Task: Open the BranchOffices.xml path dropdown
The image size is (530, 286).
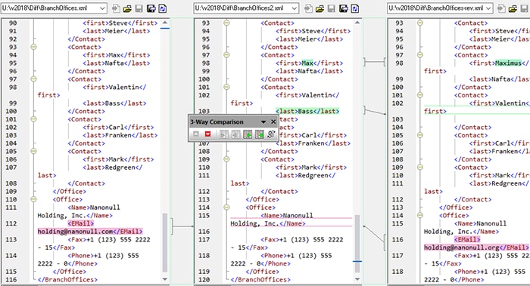Action: [102, 8]
